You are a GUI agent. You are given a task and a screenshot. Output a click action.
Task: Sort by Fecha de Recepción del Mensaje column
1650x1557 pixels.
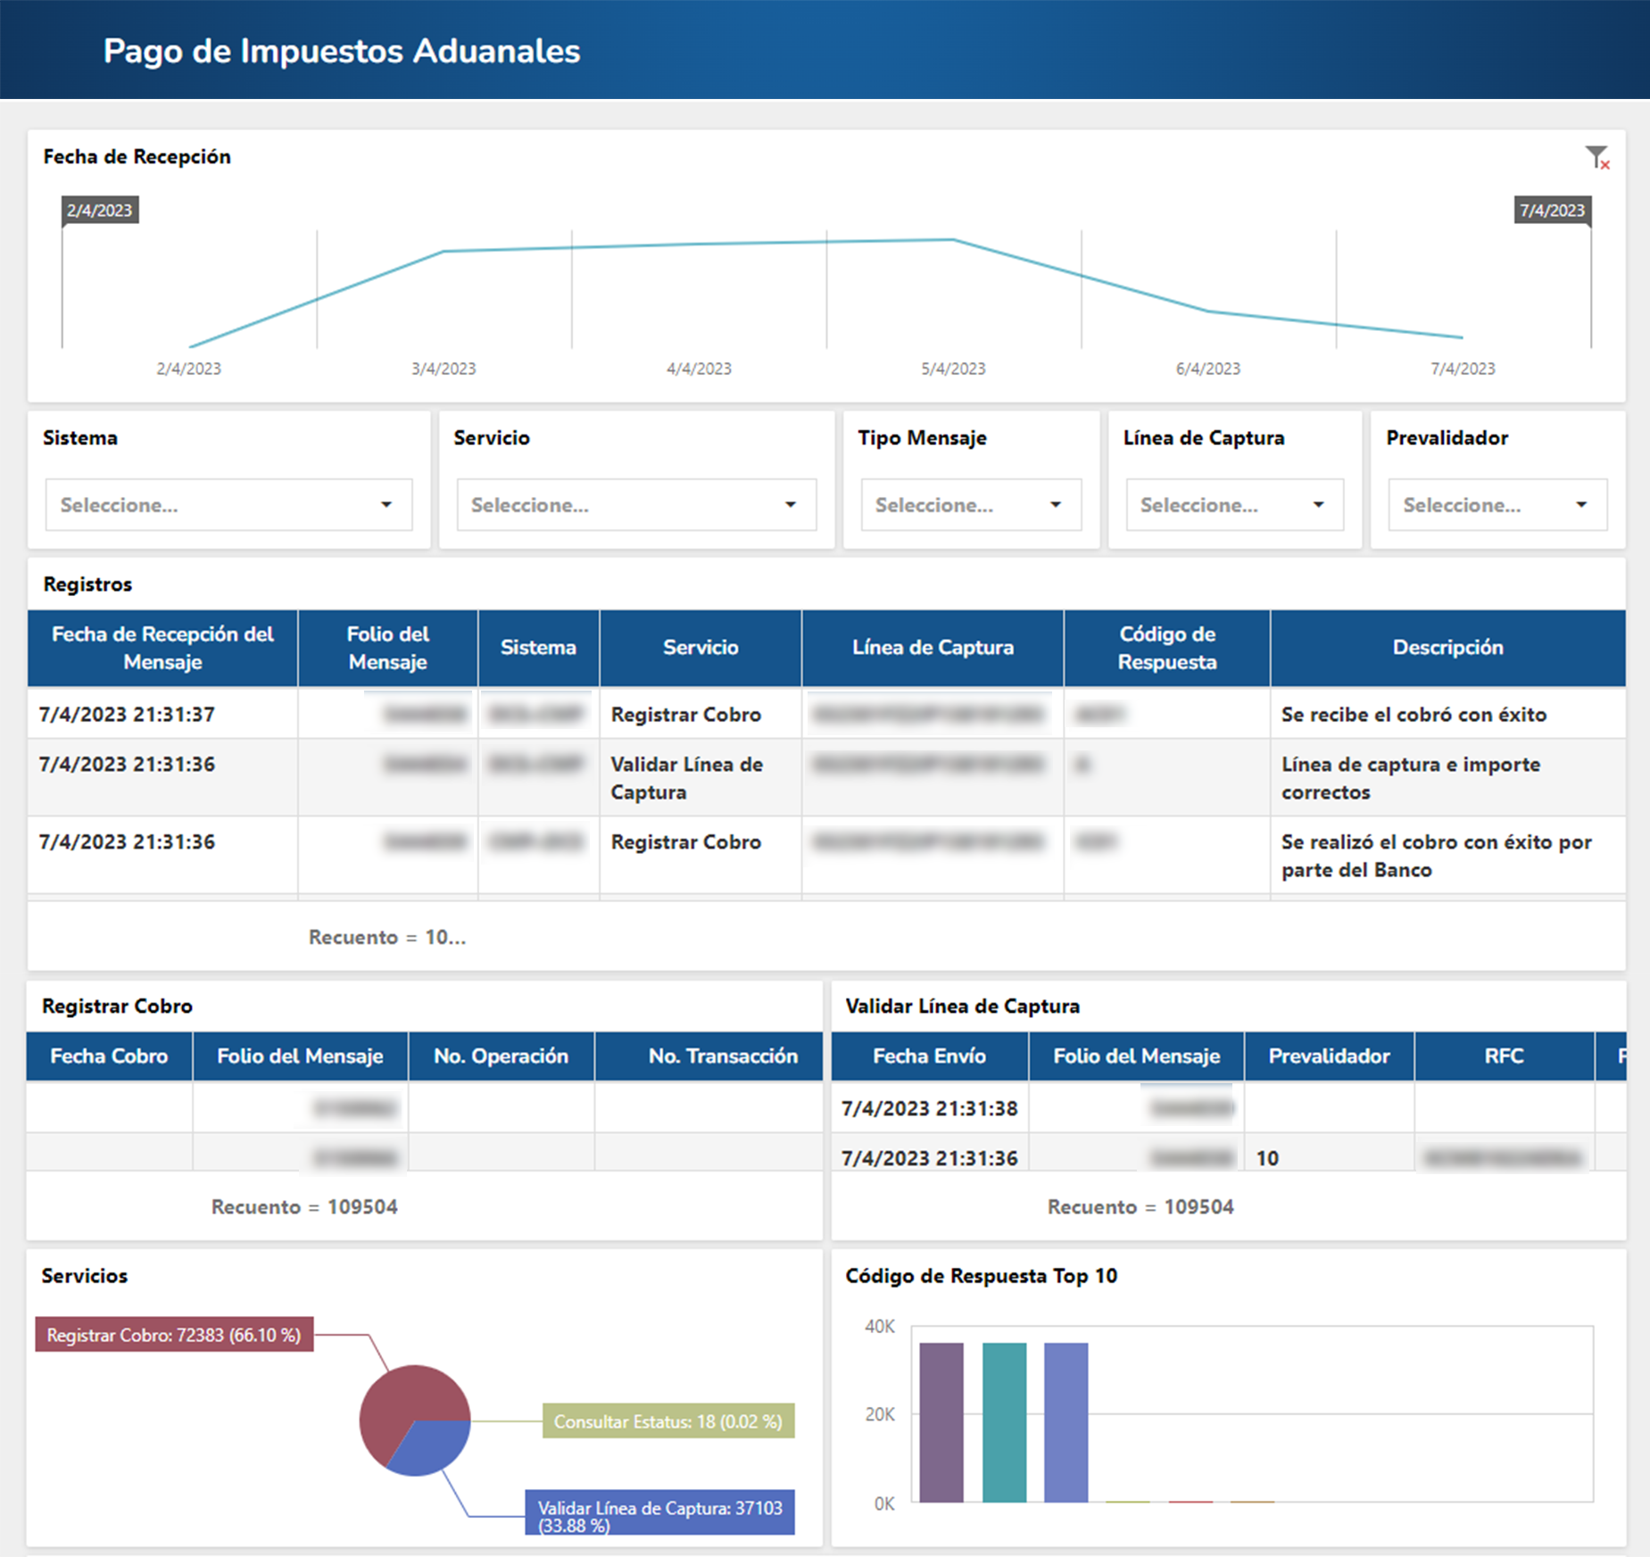[162, 648]
